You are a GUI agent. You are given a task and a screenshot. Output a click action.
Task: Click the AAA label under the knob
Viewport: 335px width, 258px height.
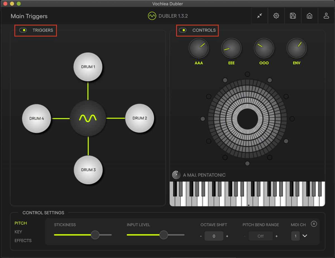point(199,63)
